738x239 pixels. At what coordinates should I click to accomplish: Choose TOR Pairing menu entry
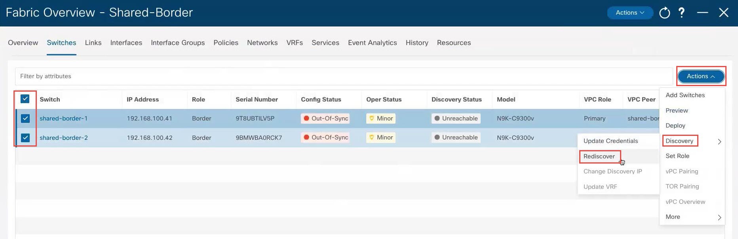pos(682,186)
